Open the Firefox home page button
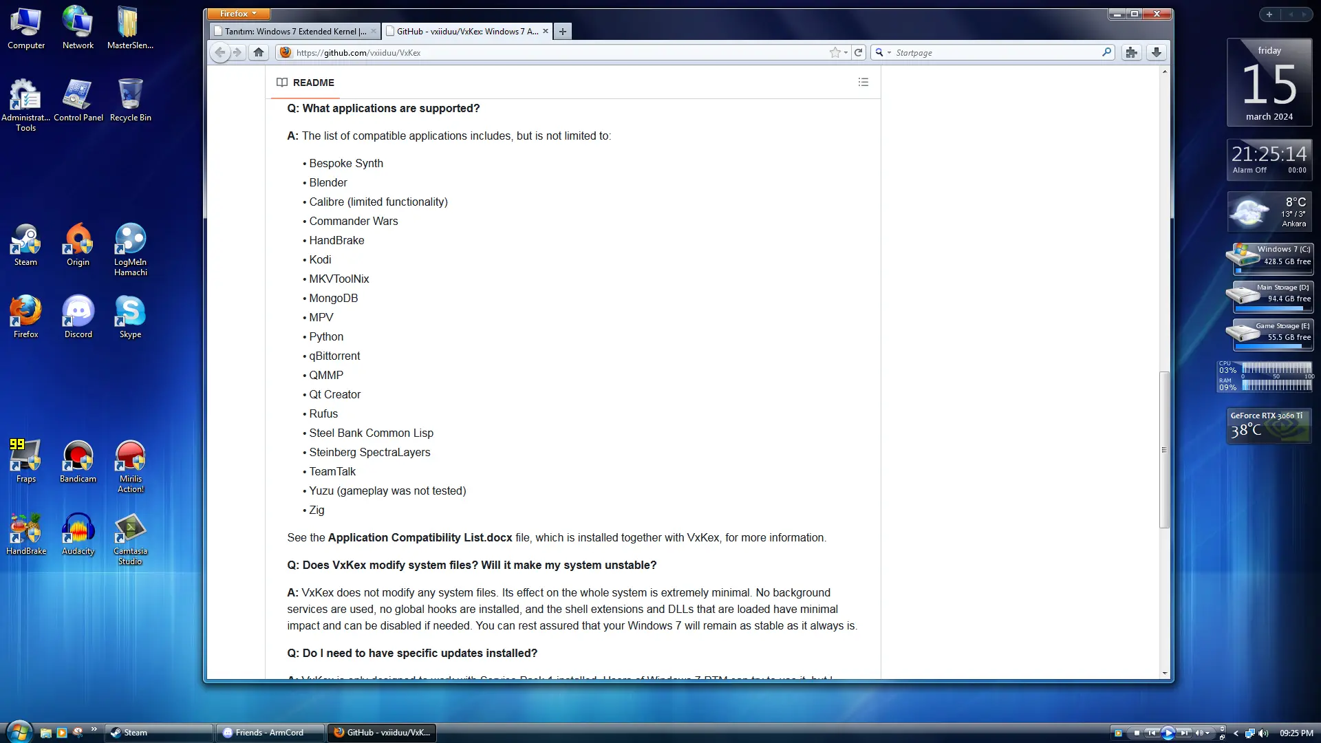The height and width of the screenshot is (743, 1321). point(259,52)
